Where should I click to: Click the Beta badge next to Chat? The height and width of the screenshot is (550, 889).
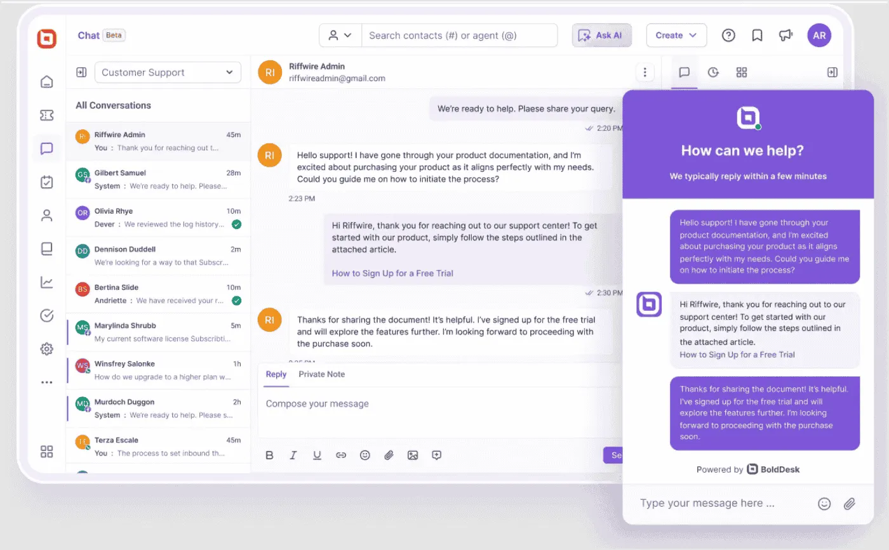(x=114, y=36)
